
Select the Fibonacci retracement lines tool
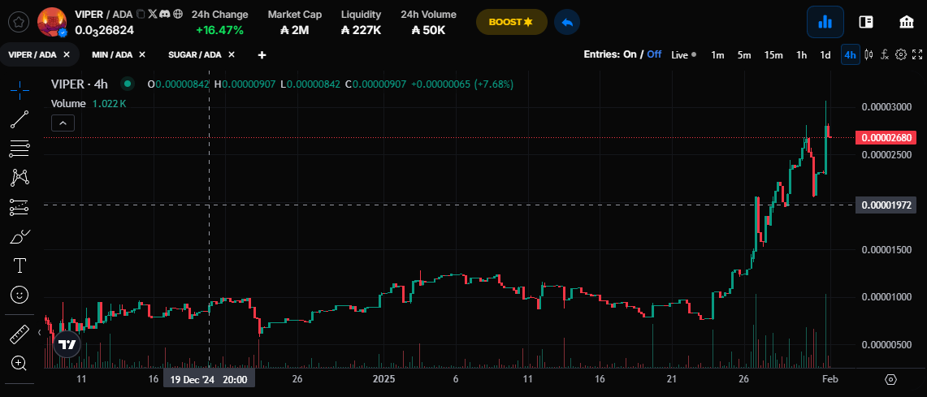pyautogui.click(x=19, y=149)
